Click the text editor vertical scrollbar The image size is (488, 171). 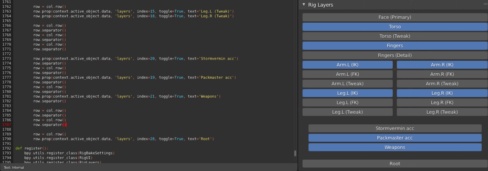pyautogui.click(x=295, y=153)
